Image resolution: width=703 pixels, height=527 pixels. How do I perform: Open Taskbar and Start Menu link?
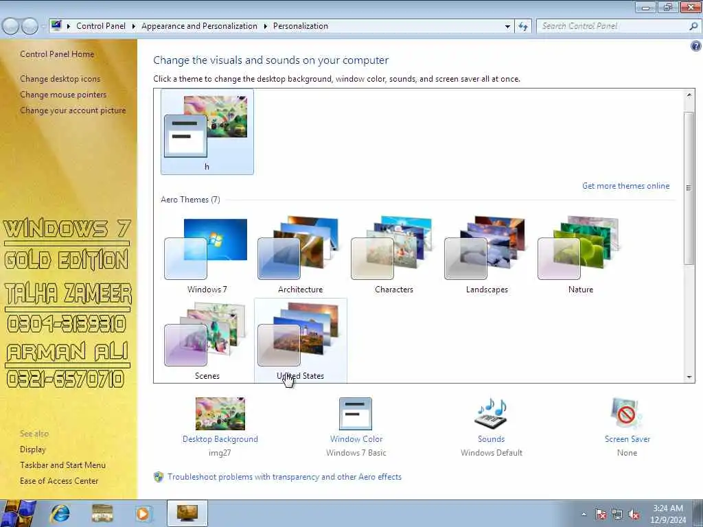[x=62, y=465]
